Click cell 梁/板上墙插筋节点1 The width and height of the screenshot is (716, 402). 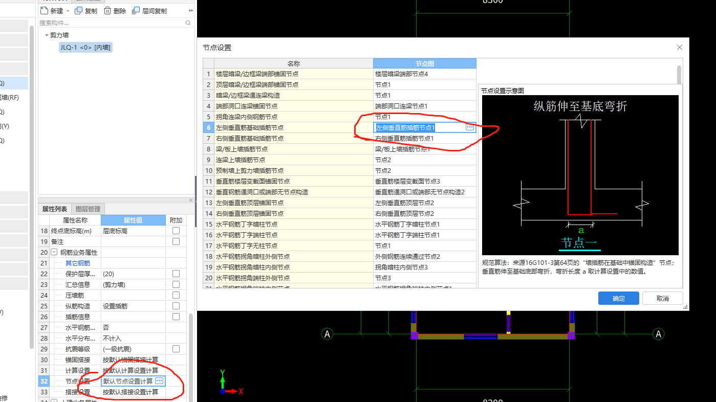(425, 149)
